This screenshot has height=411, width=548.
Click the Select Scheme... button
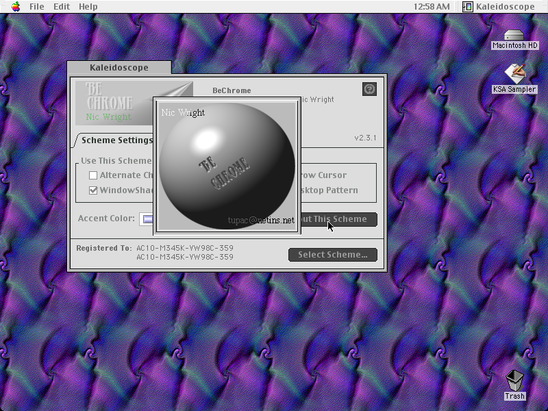(x=333, y=255)
